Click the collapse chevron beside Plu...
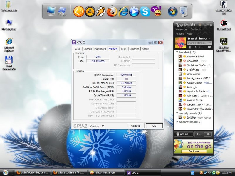Viewport: 235px width, 176px height. tap(208, 134)
